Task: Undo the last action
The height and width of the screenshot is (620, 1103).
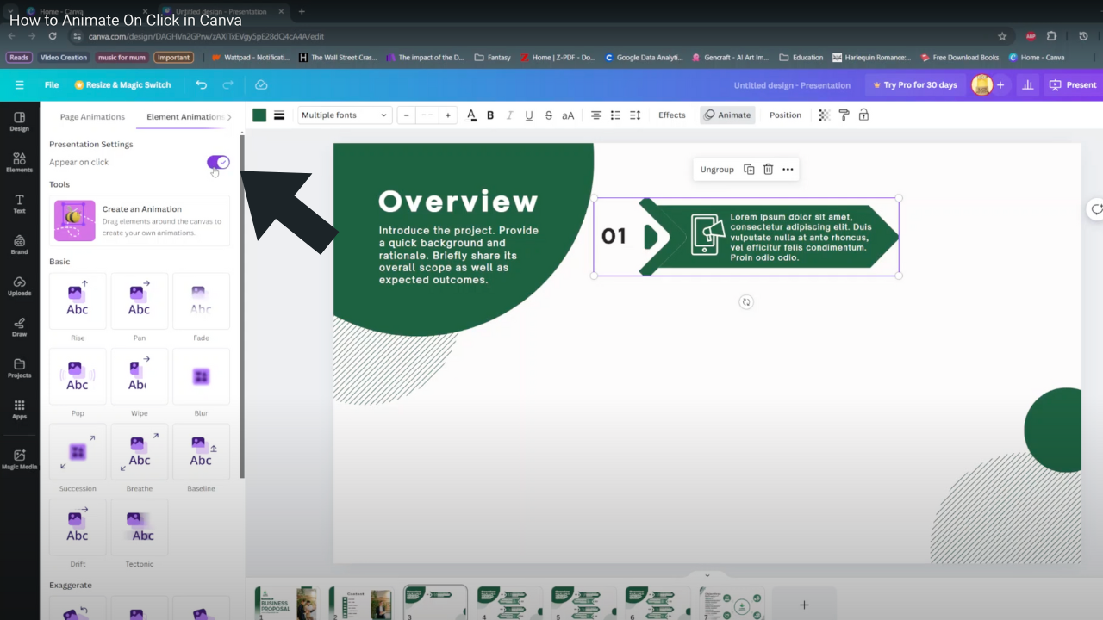Action: point(201,84)
